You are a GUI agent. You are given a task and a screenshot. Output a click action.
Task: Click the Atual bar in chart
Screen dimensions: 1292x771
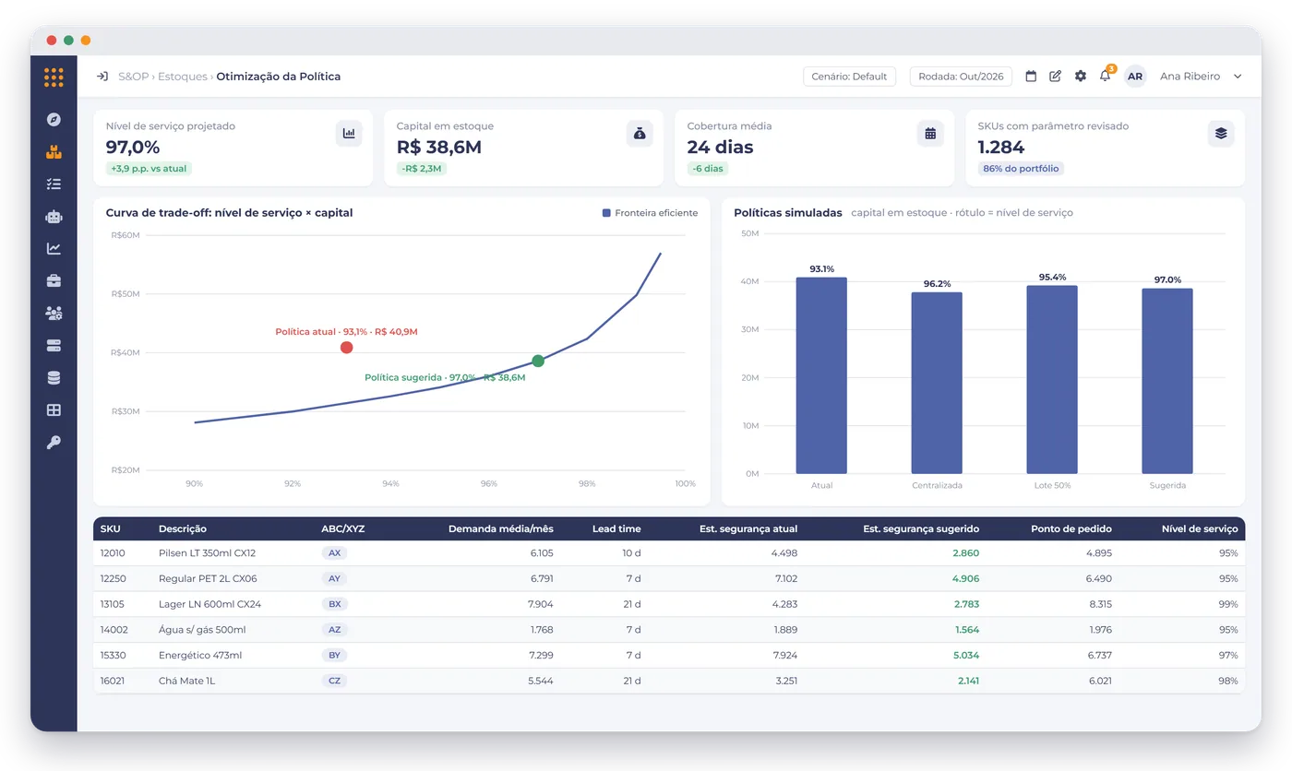pos(821,375)
